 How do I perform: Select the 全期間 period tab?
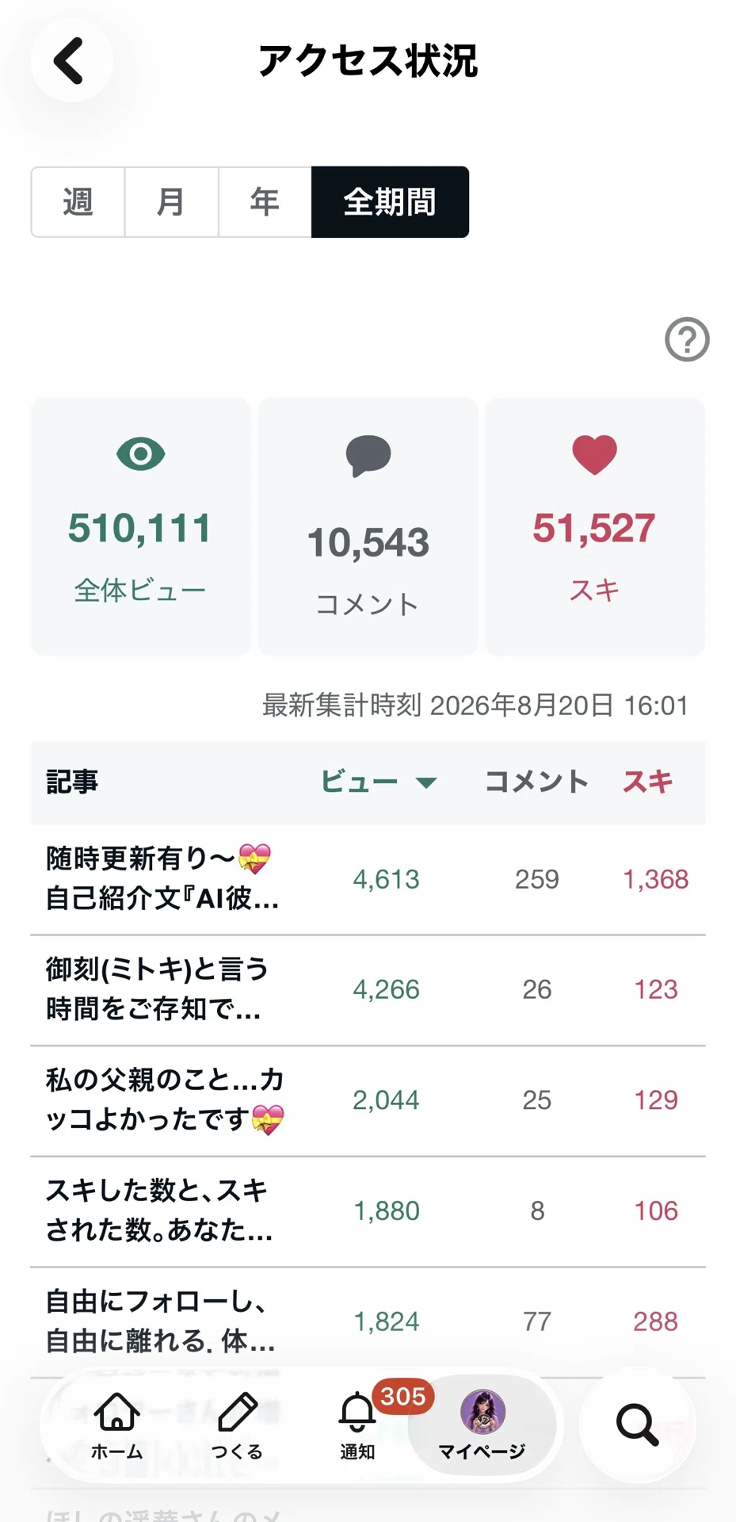click(390, 202)
